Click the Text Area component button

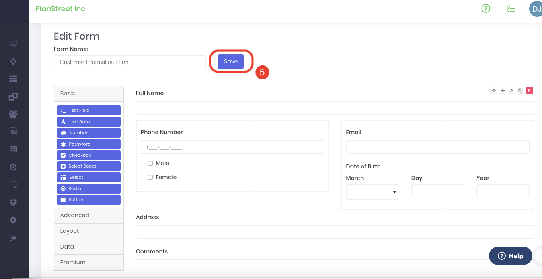(89, 121)
